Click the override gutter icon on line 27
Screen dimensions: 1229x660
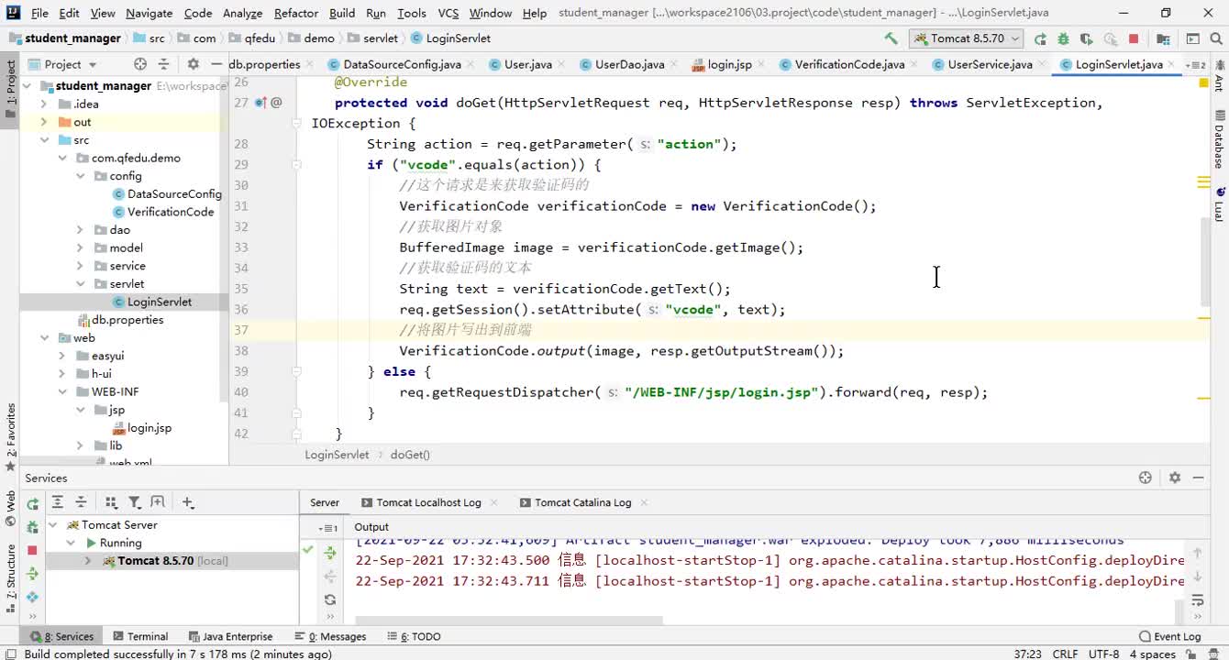tap(260, 103)
